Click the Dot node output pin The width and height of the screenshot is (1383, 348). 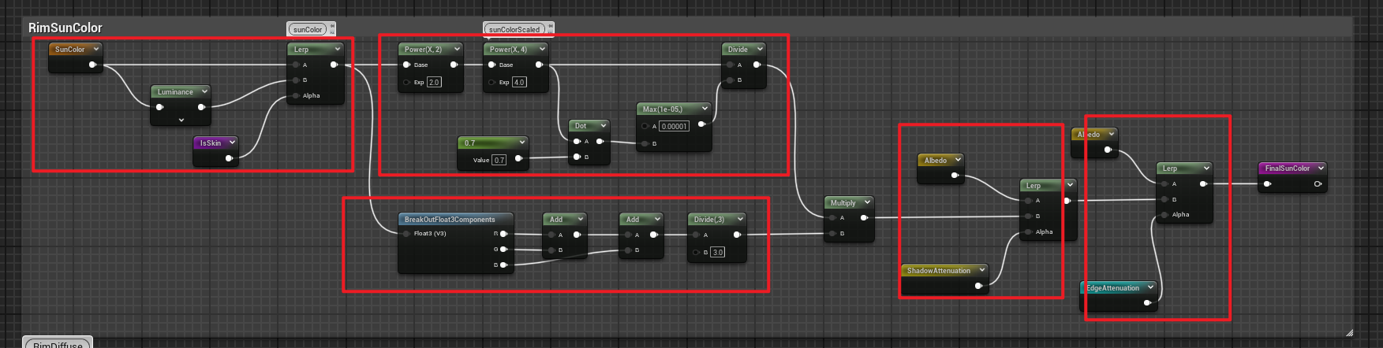(600, 142)
